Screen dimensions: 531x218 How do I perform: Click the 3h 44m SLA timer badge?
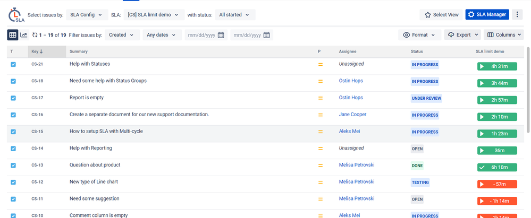497,83
